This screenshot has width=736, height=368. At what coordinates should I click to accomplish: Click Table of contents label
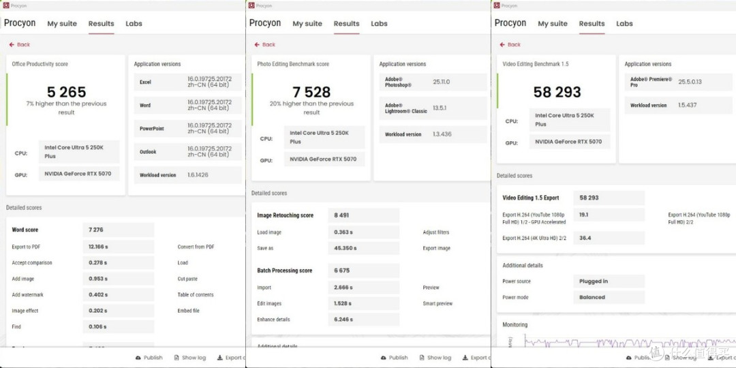coord(196,295)
